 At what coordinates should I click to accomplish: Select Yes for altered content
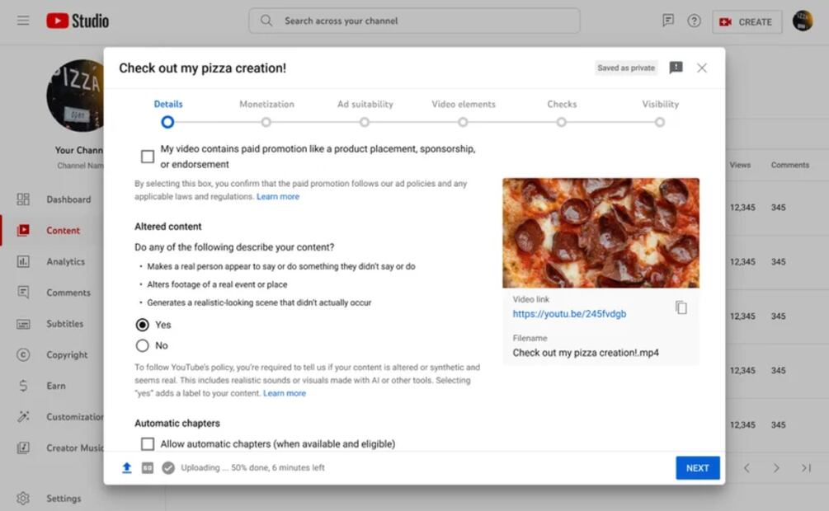pos(143,325)
